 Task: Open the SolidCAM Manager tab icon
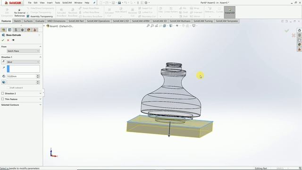point(35,30)
